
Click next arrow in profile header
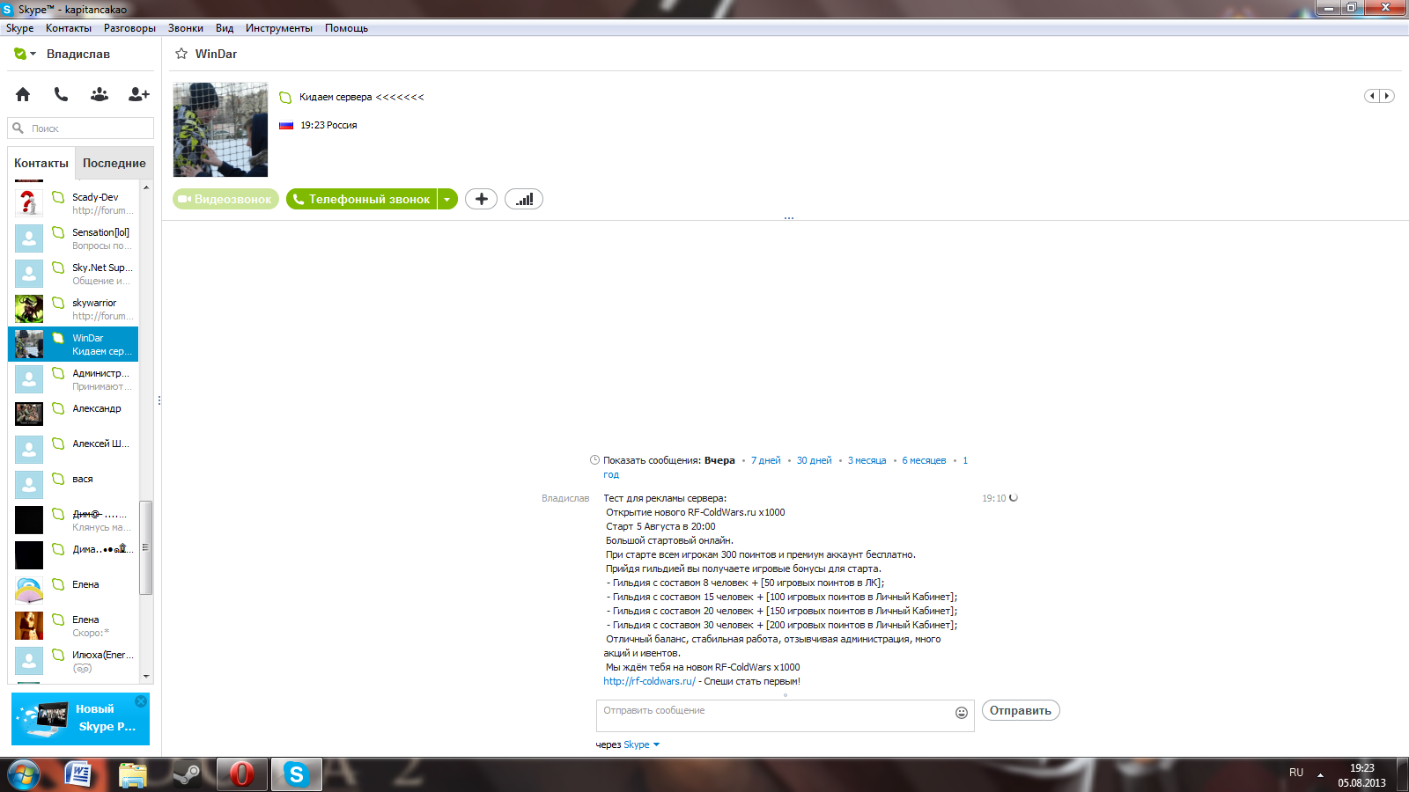point(1387,96)
